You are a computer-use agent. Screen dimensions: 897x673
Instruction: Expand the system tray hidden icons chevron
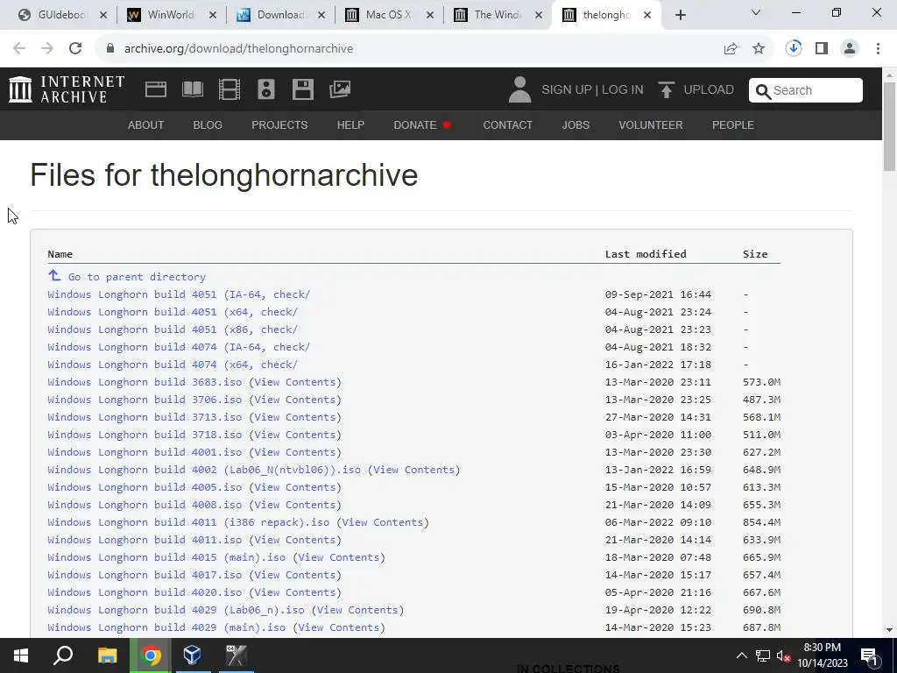tap(741, 655)
